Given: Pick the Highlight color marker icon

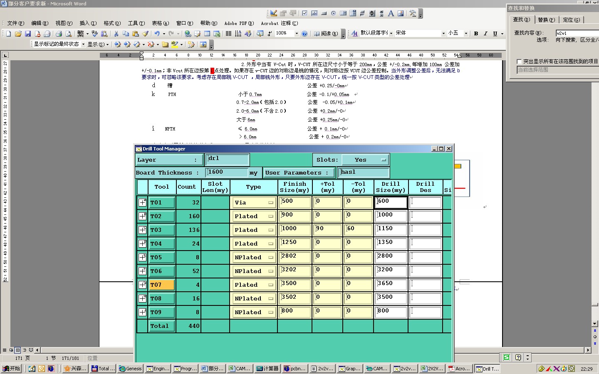Looking at the screenshot, I should pyautogui.click(x=174, y=44).
